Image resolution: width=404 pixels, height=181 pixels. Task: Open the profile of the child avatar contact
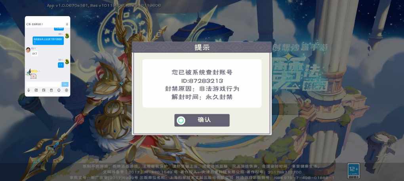point(28,50)
